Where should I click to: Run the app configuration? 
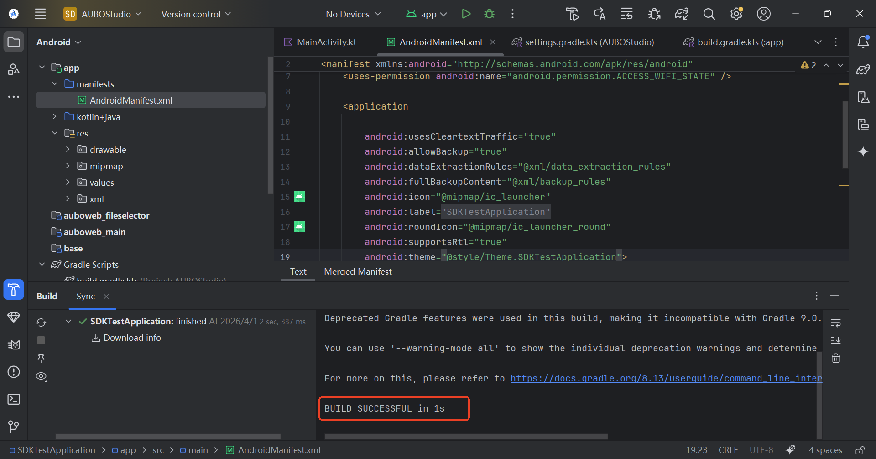pyautogui.click(x=466, y=14)
